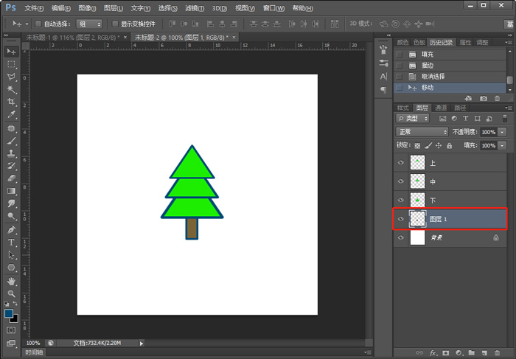Open the 图层 menu
The height and width of the screenshot is (359, 516).
(114, 8)
